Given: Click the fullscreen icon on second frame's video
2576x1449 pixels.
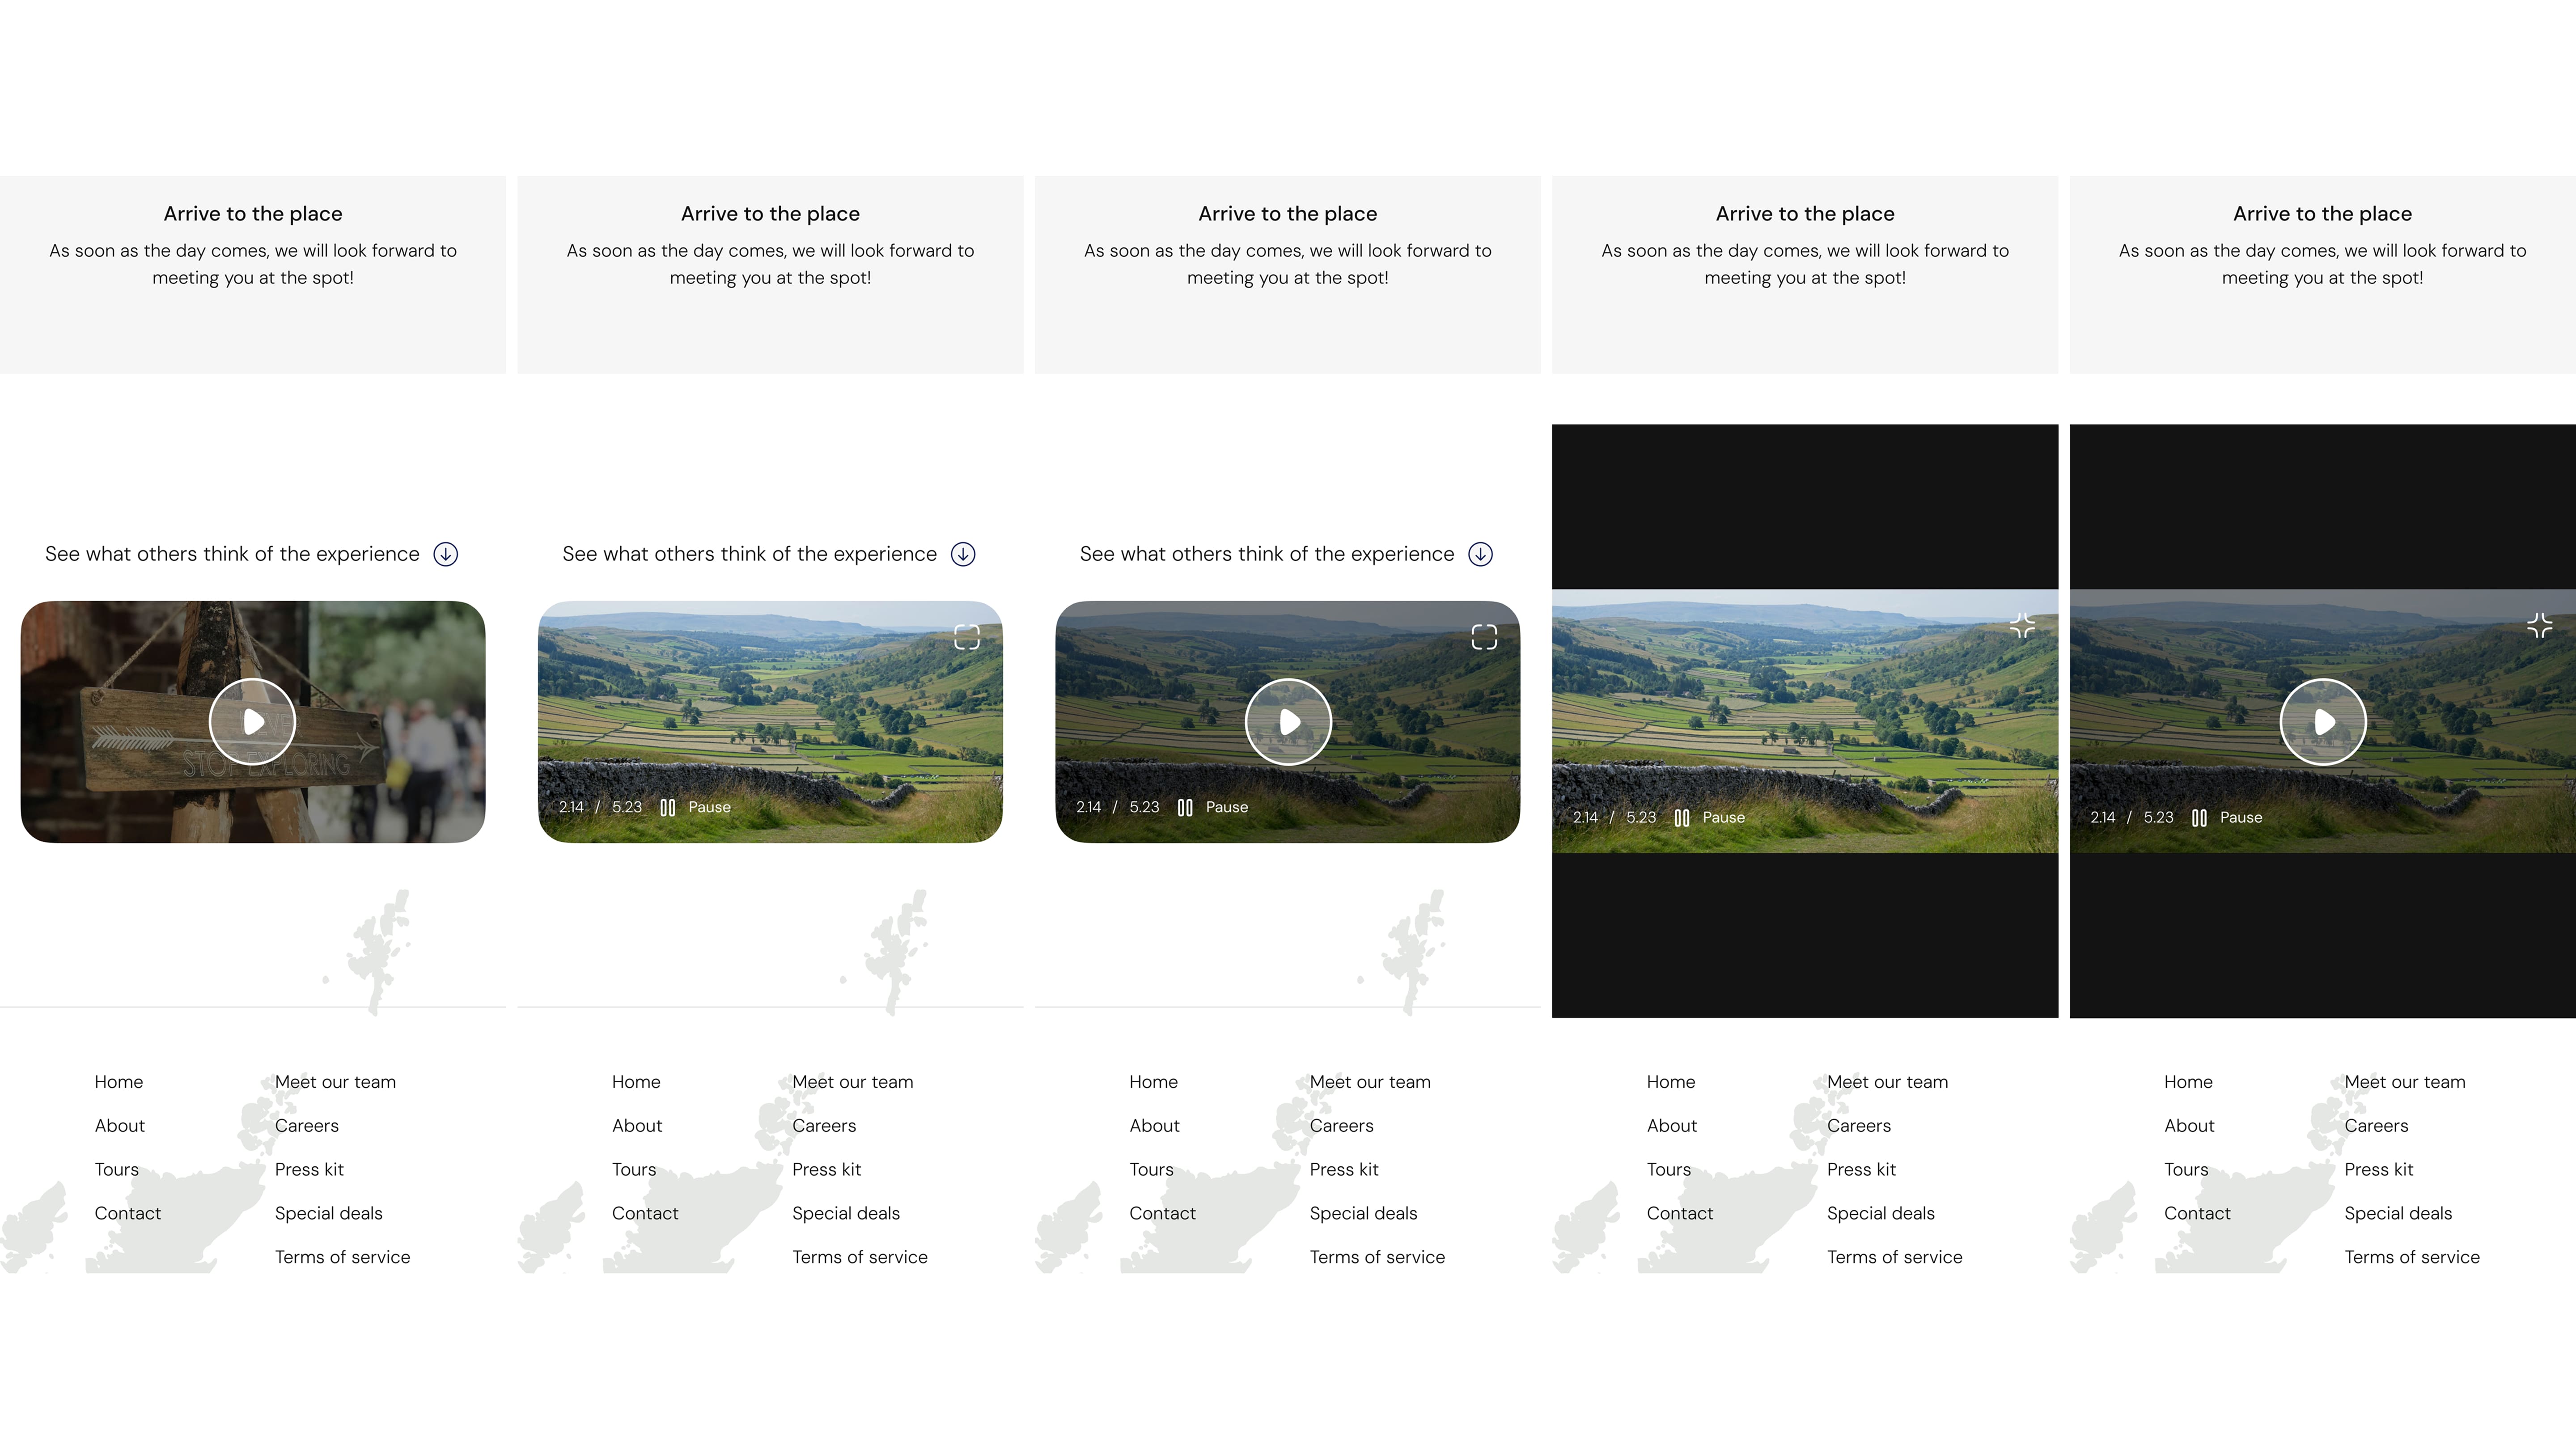Looking at the screenshot, I should 967,637.
